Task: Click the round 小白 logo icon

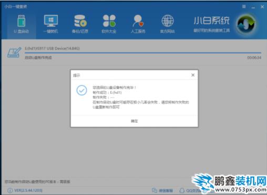Action: tap(246, 25)
